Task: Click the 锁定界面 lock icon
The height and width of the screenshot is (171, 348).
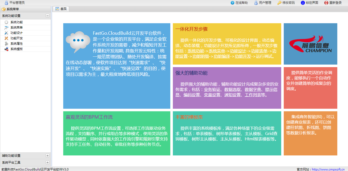Action: 303,3
